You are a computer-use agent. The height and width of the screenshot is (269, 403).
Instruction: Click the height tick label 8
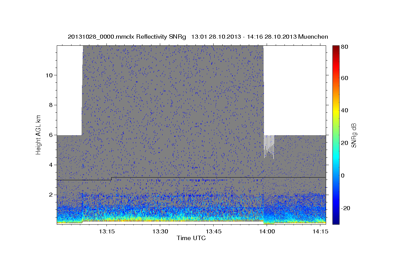point(51,105)
